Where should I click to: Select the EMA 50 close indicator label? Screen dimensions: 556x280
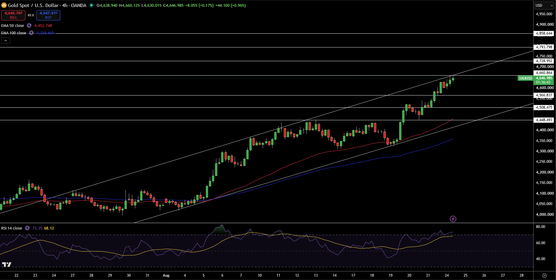point(13,25)
